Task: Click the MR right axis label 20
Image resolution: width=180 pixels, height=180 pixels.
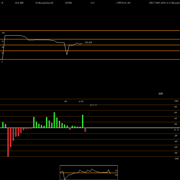Action: pyautogui.click(x=176, y=124)
